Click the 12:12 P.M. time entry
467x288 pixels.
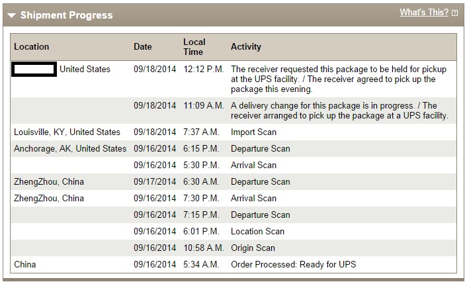coord(204,69)
